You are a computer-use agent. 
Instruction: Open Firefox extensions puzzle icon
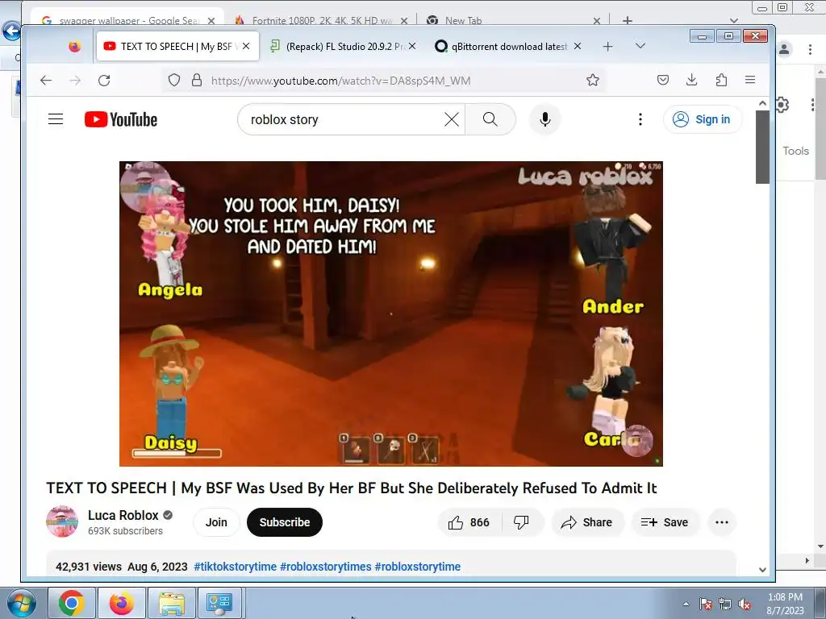tap(721, 80)
